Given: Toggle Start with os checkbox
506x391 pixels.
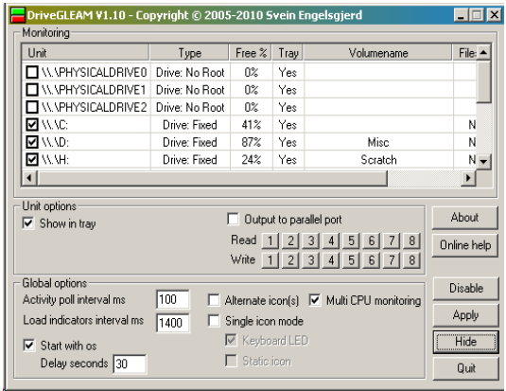Looking at the screenshot, I should [x=29, y=346].
